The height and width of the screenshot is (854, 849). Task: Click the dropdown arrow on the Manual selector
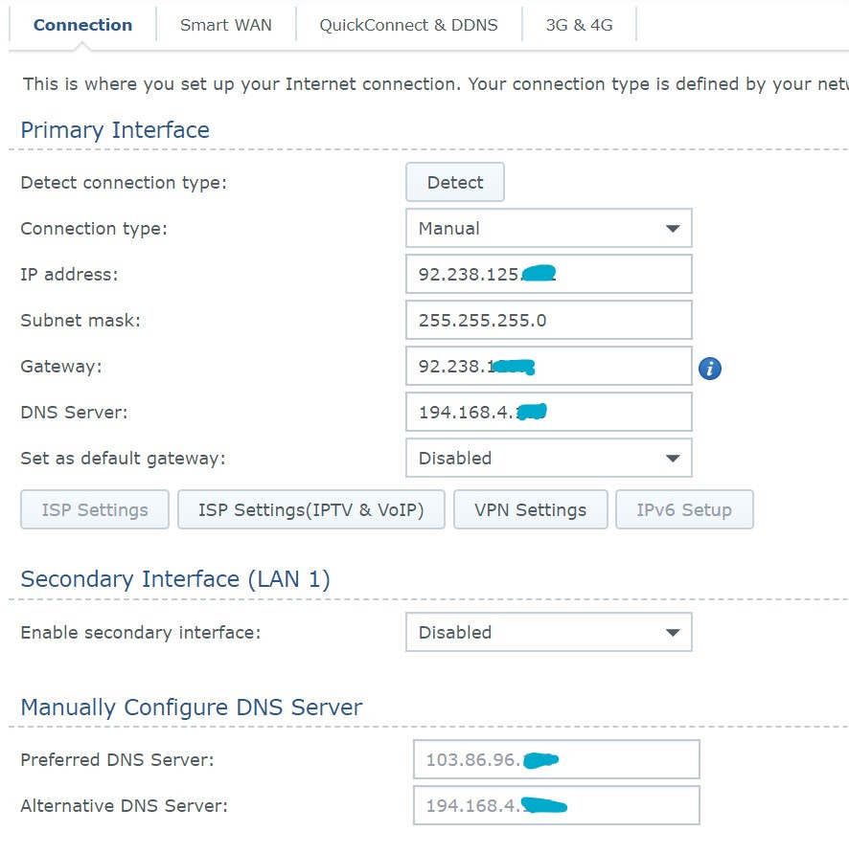click(675, 228)
